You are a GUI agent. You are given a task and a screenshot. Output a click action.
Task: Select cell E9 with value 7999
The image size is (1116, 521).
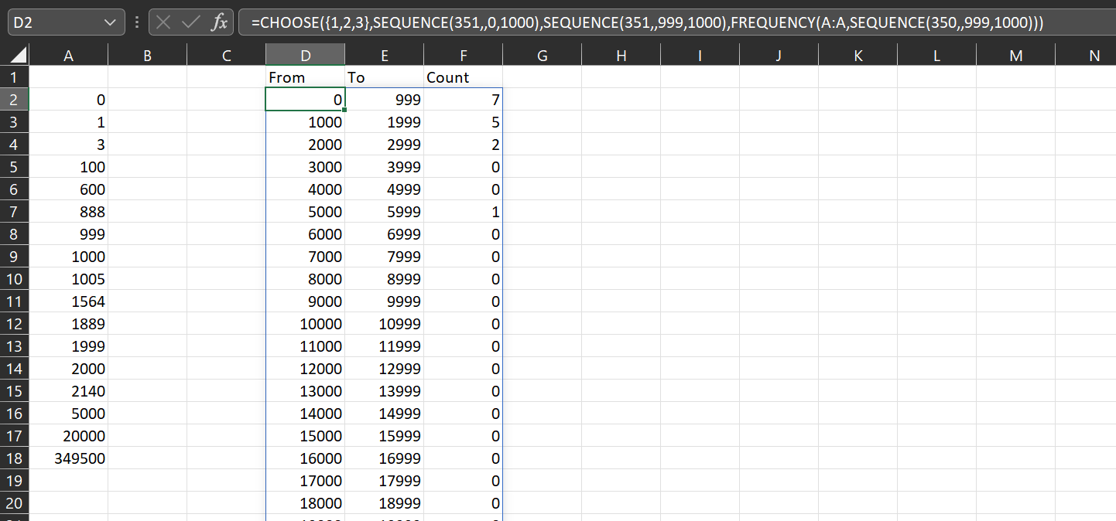(x=385, y=257)
